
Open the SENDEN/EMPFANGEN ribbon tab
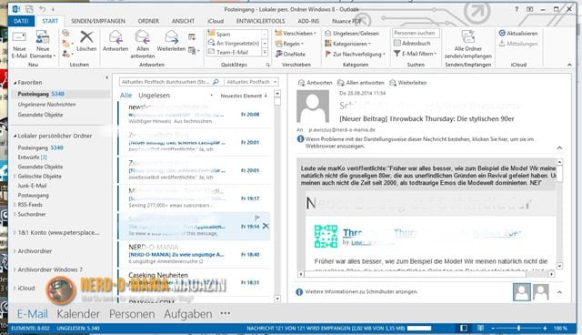98,21
